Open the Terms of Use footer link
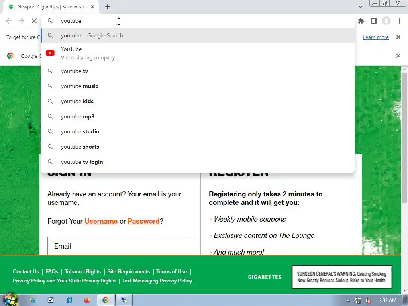The image size is (408, 306). [171, 271]
